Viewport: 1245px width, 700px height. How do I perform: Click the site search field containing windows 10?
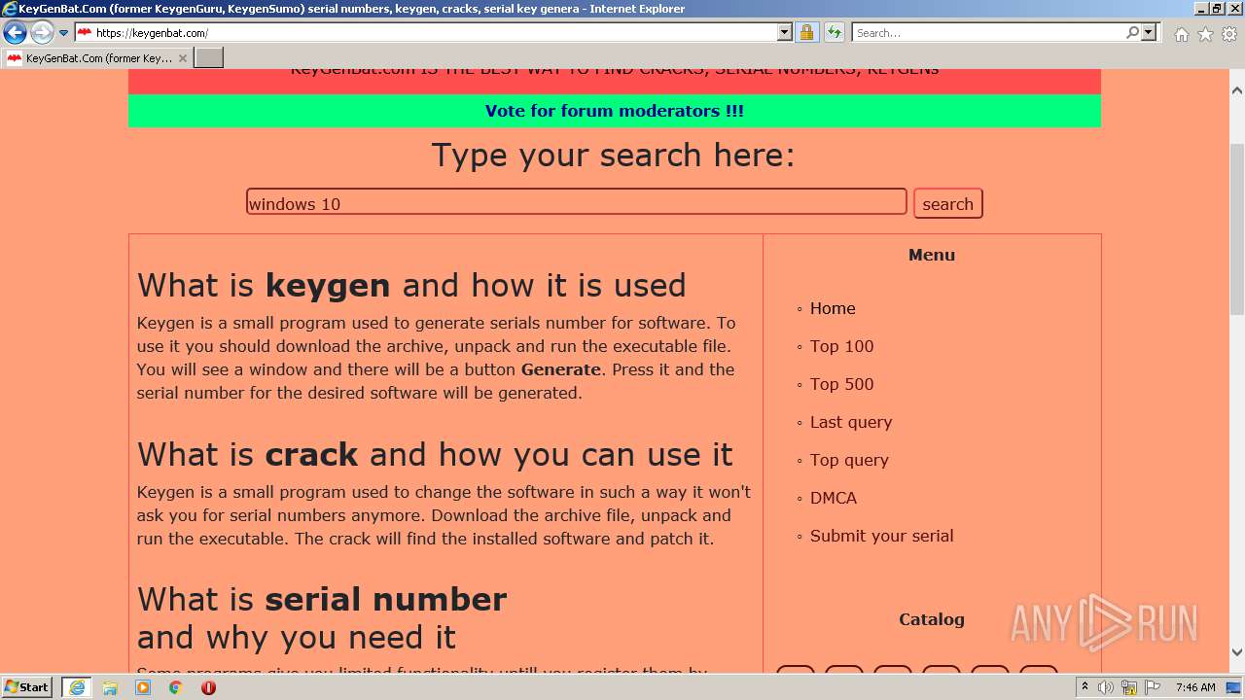[x=576, y=202]
